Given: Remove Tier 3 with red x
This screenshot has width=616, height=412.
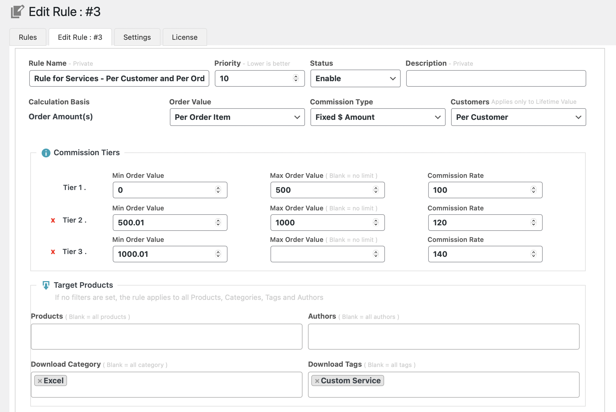Looking at the screenshot, I should click(x=53, y=252).
